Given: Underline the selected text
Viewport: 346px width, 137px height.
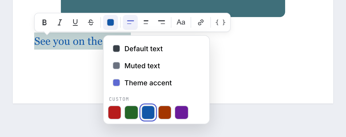Looking at the screenshot, I should (x=75, y=22).
